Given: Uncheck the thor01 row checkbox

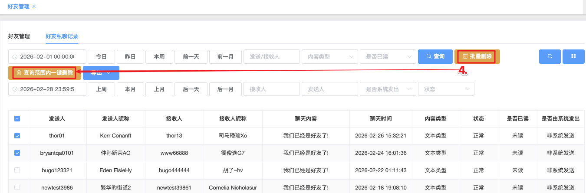Looking at the screenshot, I should tap(17, 136).
